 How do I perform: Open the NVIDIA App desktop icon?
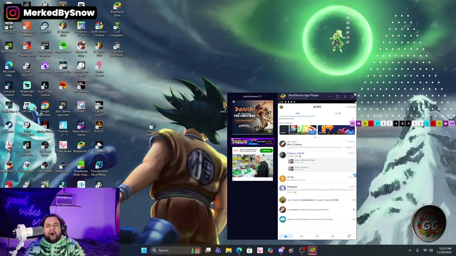[x=9, y=48]
